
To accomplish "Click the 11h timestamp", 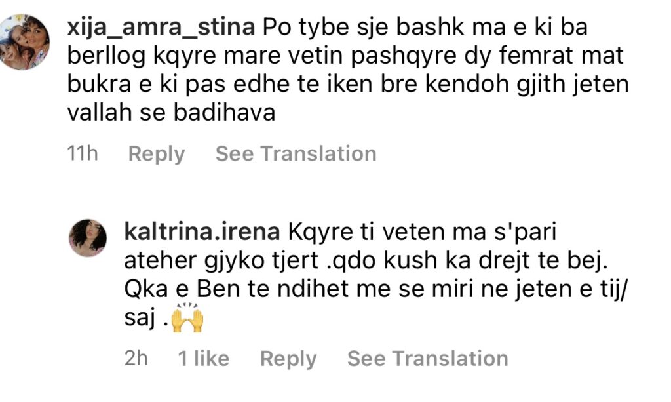I will 83,153.
